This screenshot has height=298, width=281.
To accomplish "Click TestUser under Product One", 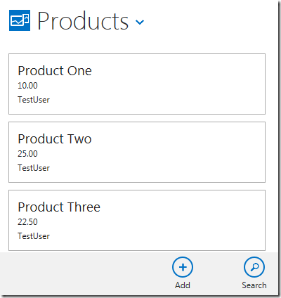I will pos(34,100).
